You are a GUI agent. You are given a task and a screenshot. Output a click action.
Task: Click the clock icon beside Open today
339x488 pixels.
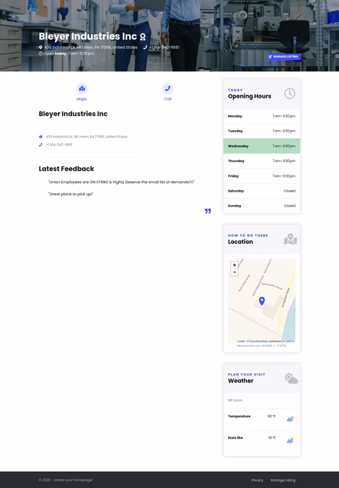point(41,54)
